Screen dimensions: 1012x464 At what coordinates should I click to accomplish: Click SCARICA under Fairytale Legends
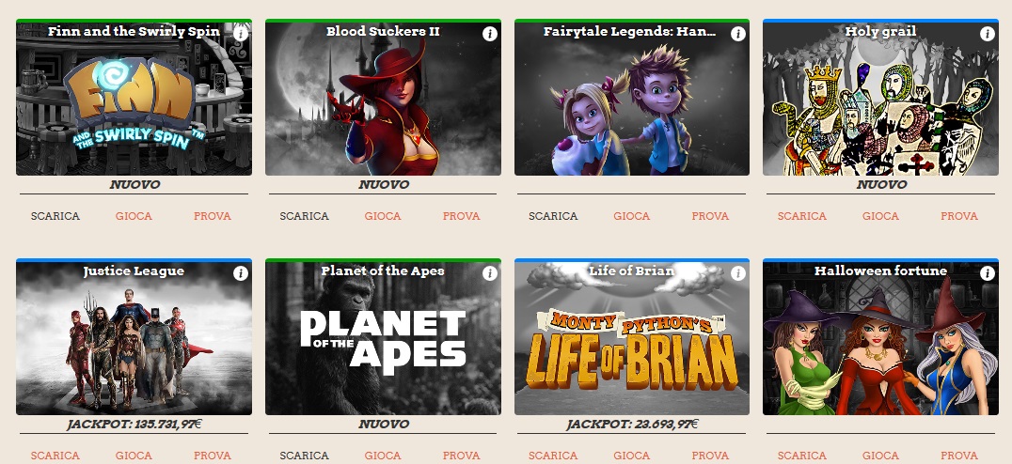(x=553, y=216)
